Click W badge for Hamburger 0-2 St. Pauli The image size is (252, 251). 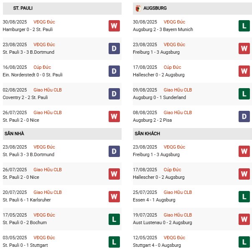(114, 26)
